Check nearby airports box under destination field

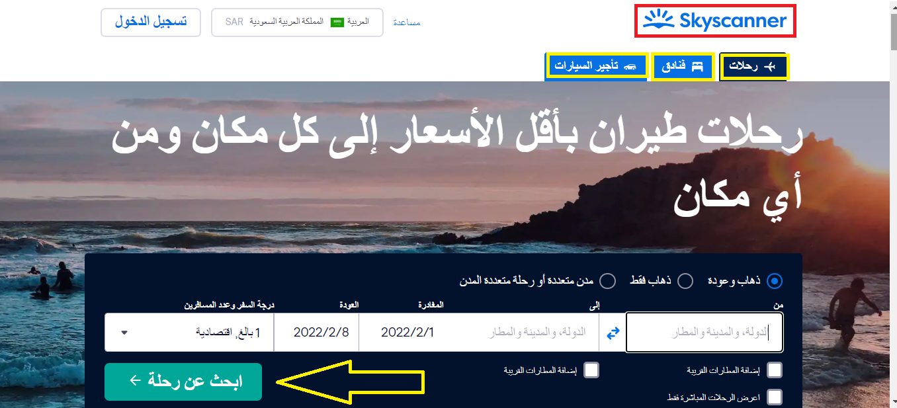click(x=591, y=370)
